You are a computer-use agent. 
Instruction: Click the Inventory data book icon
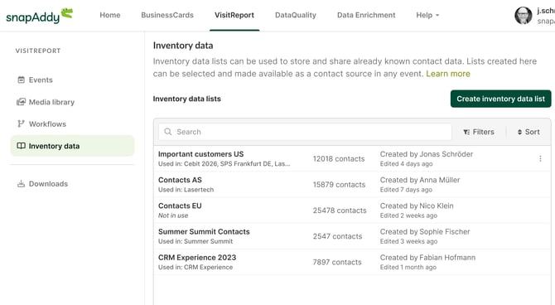coord(22,146)
